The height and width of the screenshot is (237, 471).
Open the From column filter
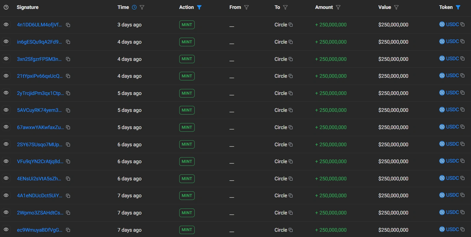(x=246, y=7)
